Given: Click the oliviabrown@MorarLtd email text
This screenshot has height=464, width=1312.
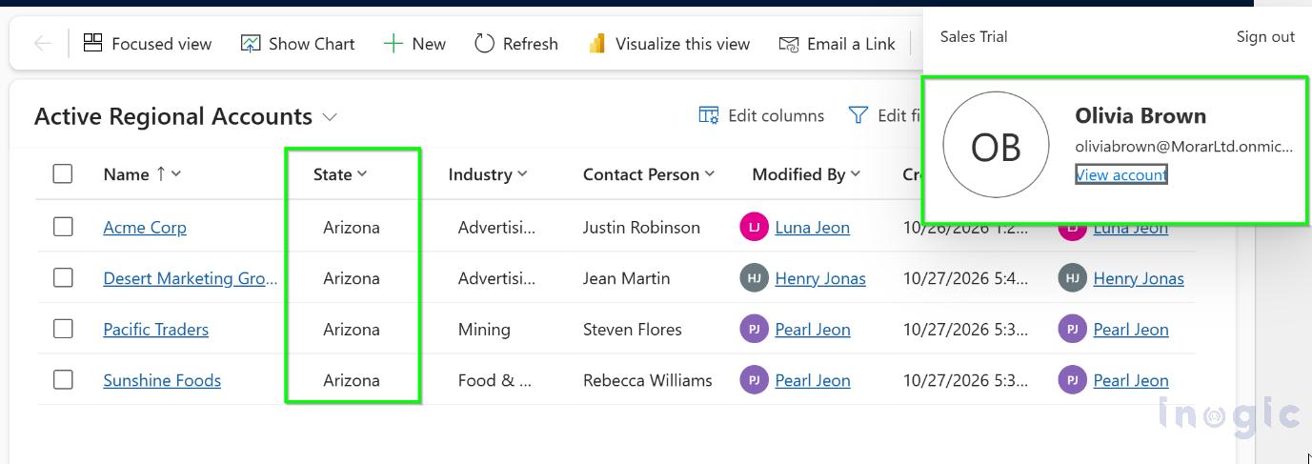Looking at the screenshot, I should (1184, 147).
